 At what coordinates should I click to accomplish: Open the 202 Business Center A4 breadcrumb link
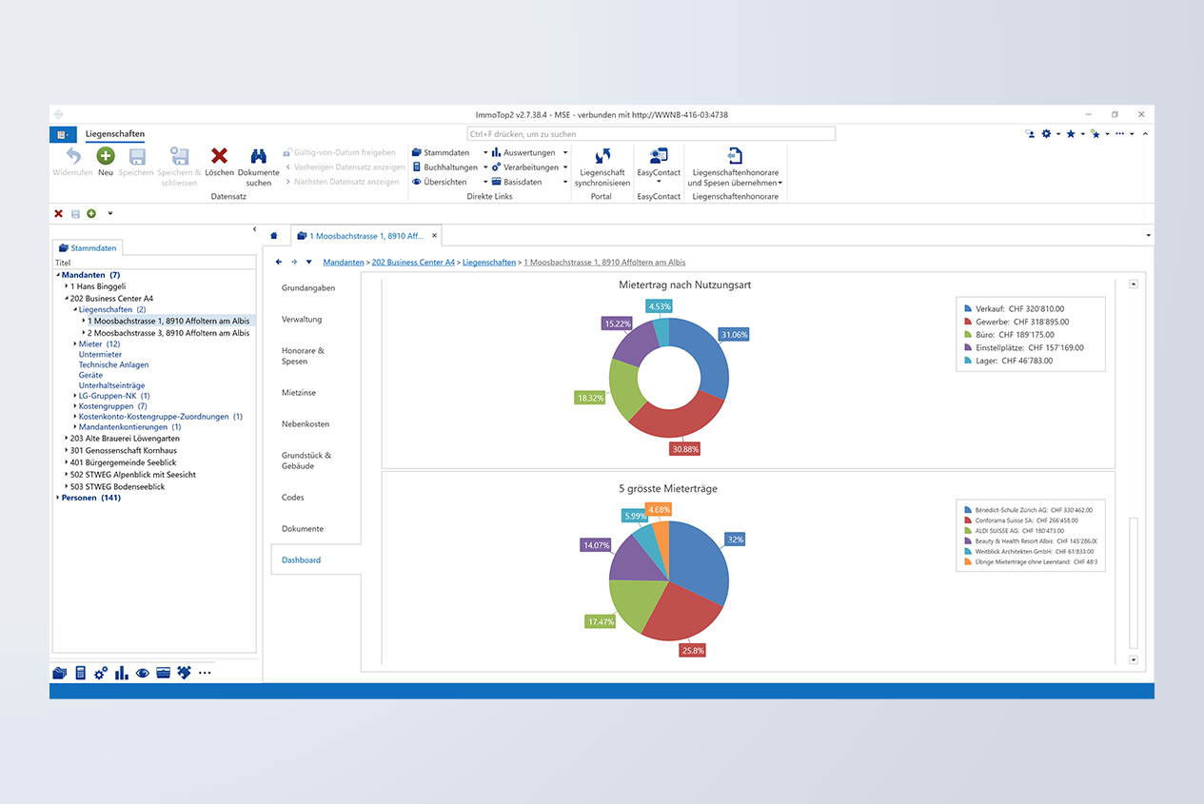coord(412,262)
